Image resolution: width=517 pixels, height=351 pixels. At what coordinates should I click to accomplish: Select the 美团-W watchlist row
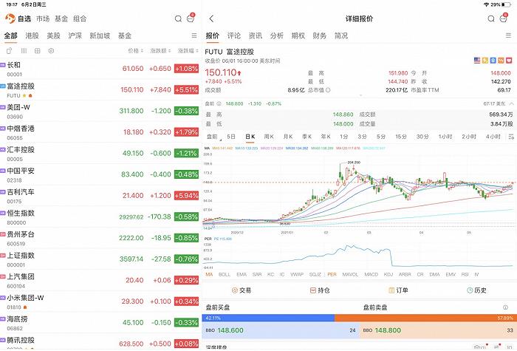coord(100,111)
